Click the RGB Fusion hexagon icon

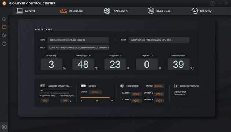pyautogui.click(x=151, y=11)
